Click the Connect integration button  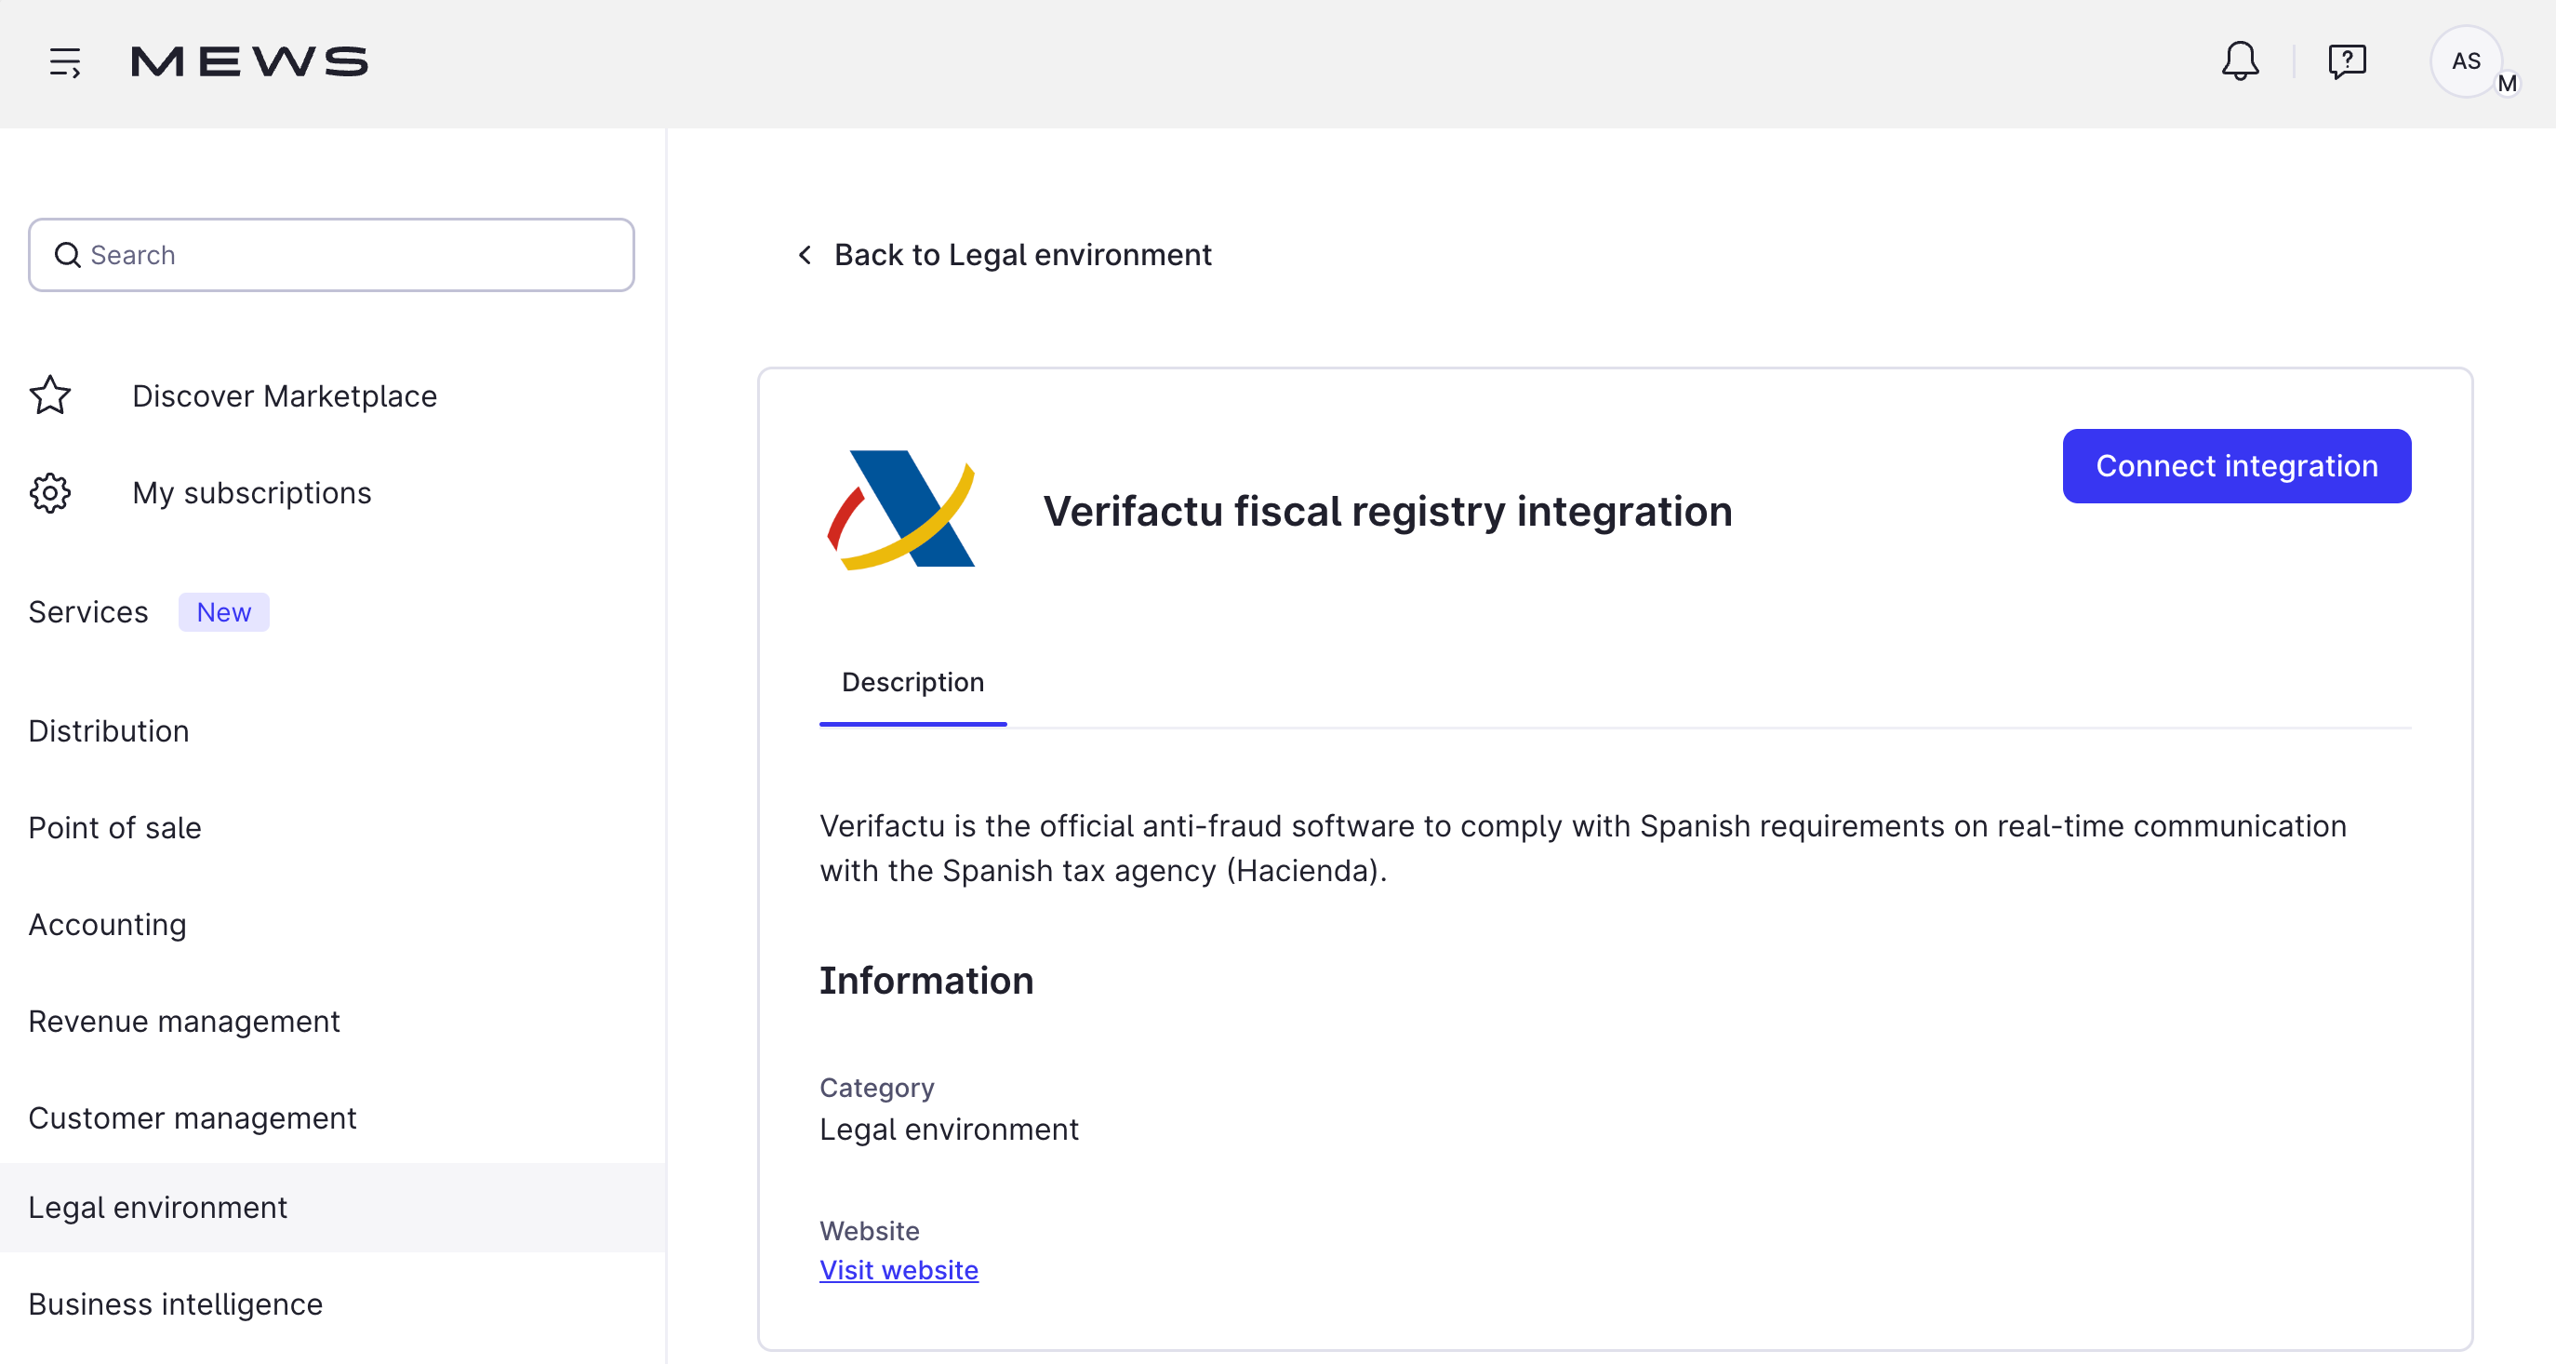coord(2236,465)
